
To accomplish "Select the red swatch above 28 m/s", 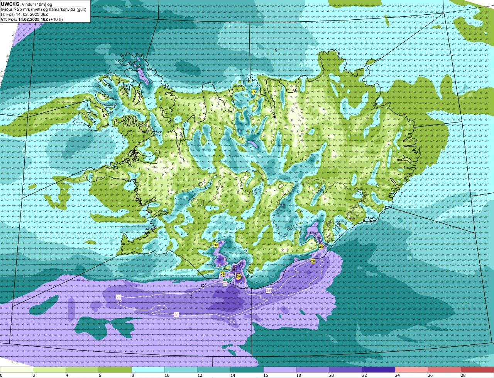I will pos(477,369).
